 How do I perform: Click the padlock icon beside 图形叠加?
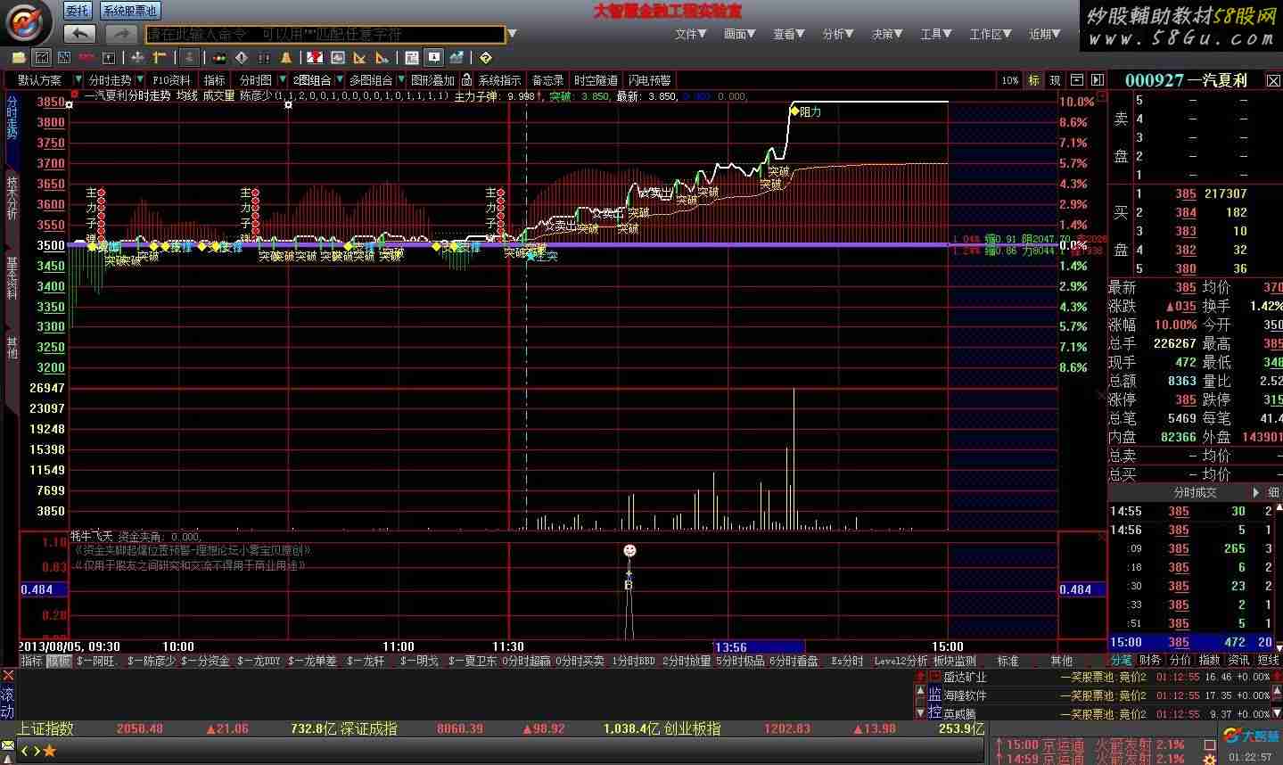coord(466,80)
